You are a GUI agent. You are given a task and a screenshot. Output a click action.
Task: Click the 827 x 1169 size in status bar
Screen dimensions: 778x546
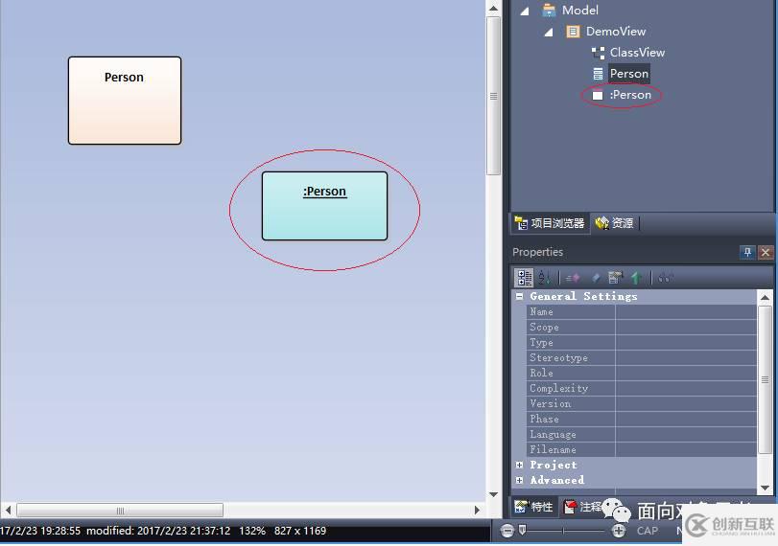click(299, 531)
